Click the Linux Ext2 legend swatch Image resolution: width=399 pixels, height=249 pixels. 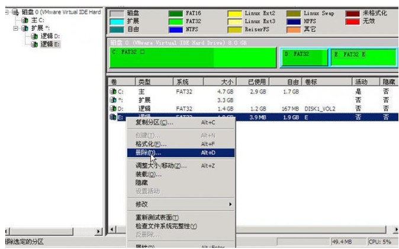[x=234, y=14]
